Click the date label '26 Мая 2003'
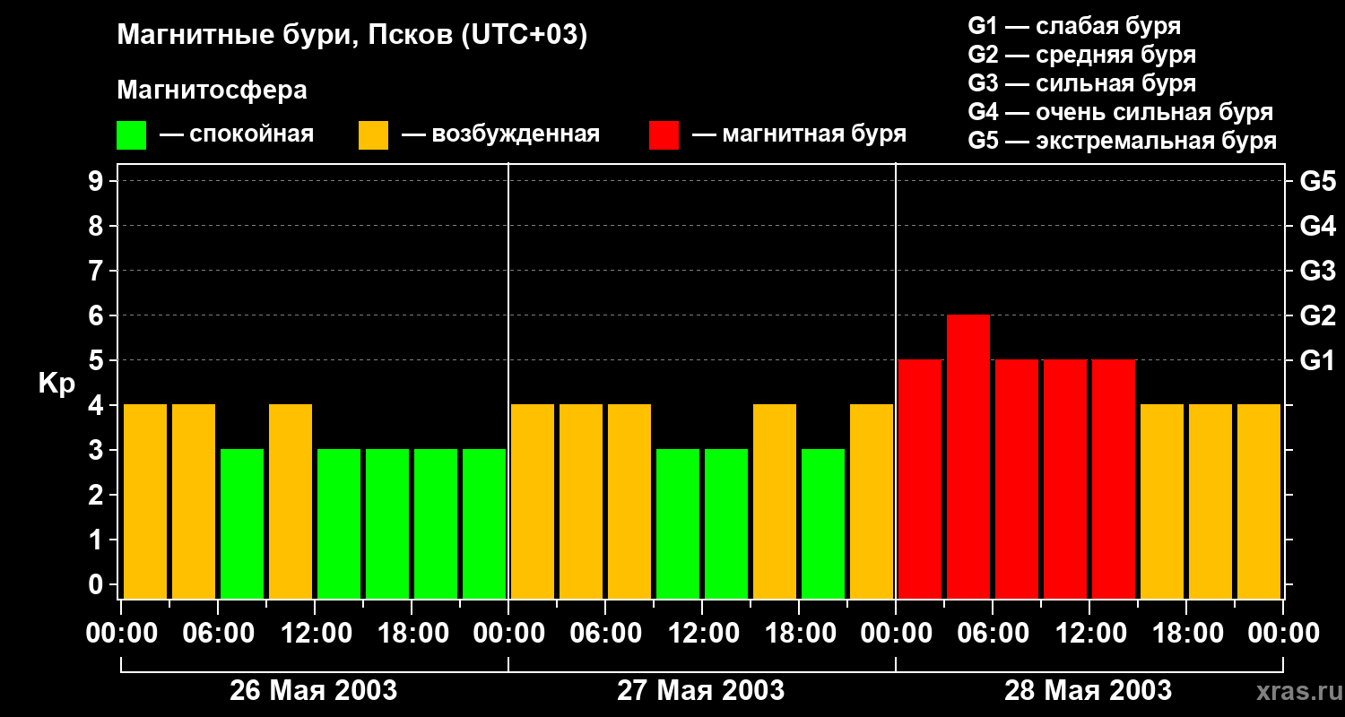Image resolution: width=1345 pixels, height=717 pixels. (314, 690)
